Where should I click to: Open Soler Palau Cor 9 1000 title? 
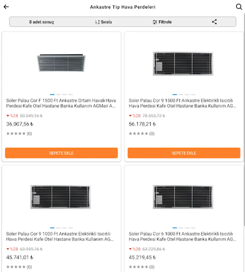click(60, 236)
